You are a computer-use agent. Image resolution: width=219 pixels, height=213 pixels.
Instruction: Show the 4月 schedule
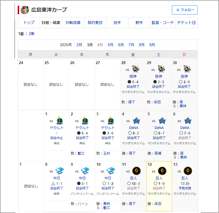coord(100,45)
